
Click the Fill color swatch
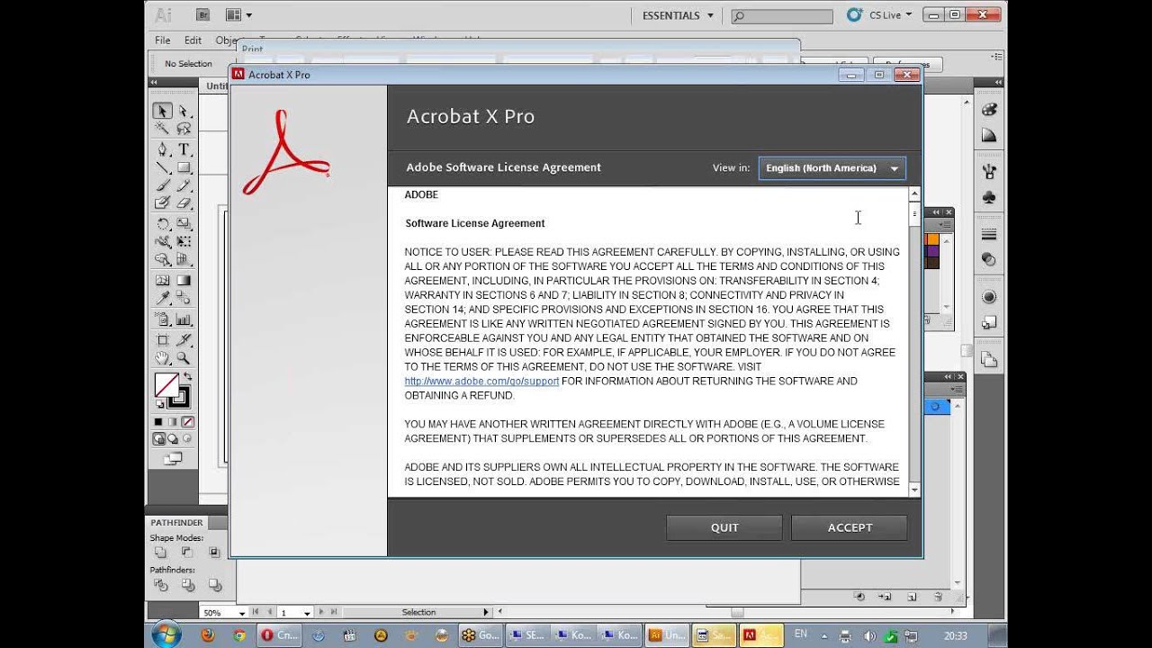click(x=166, y=386)
